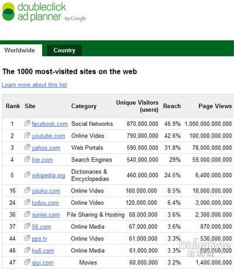Click the Unique Visitors column header
Screen dimensions: 234x269
pos(137,106)
